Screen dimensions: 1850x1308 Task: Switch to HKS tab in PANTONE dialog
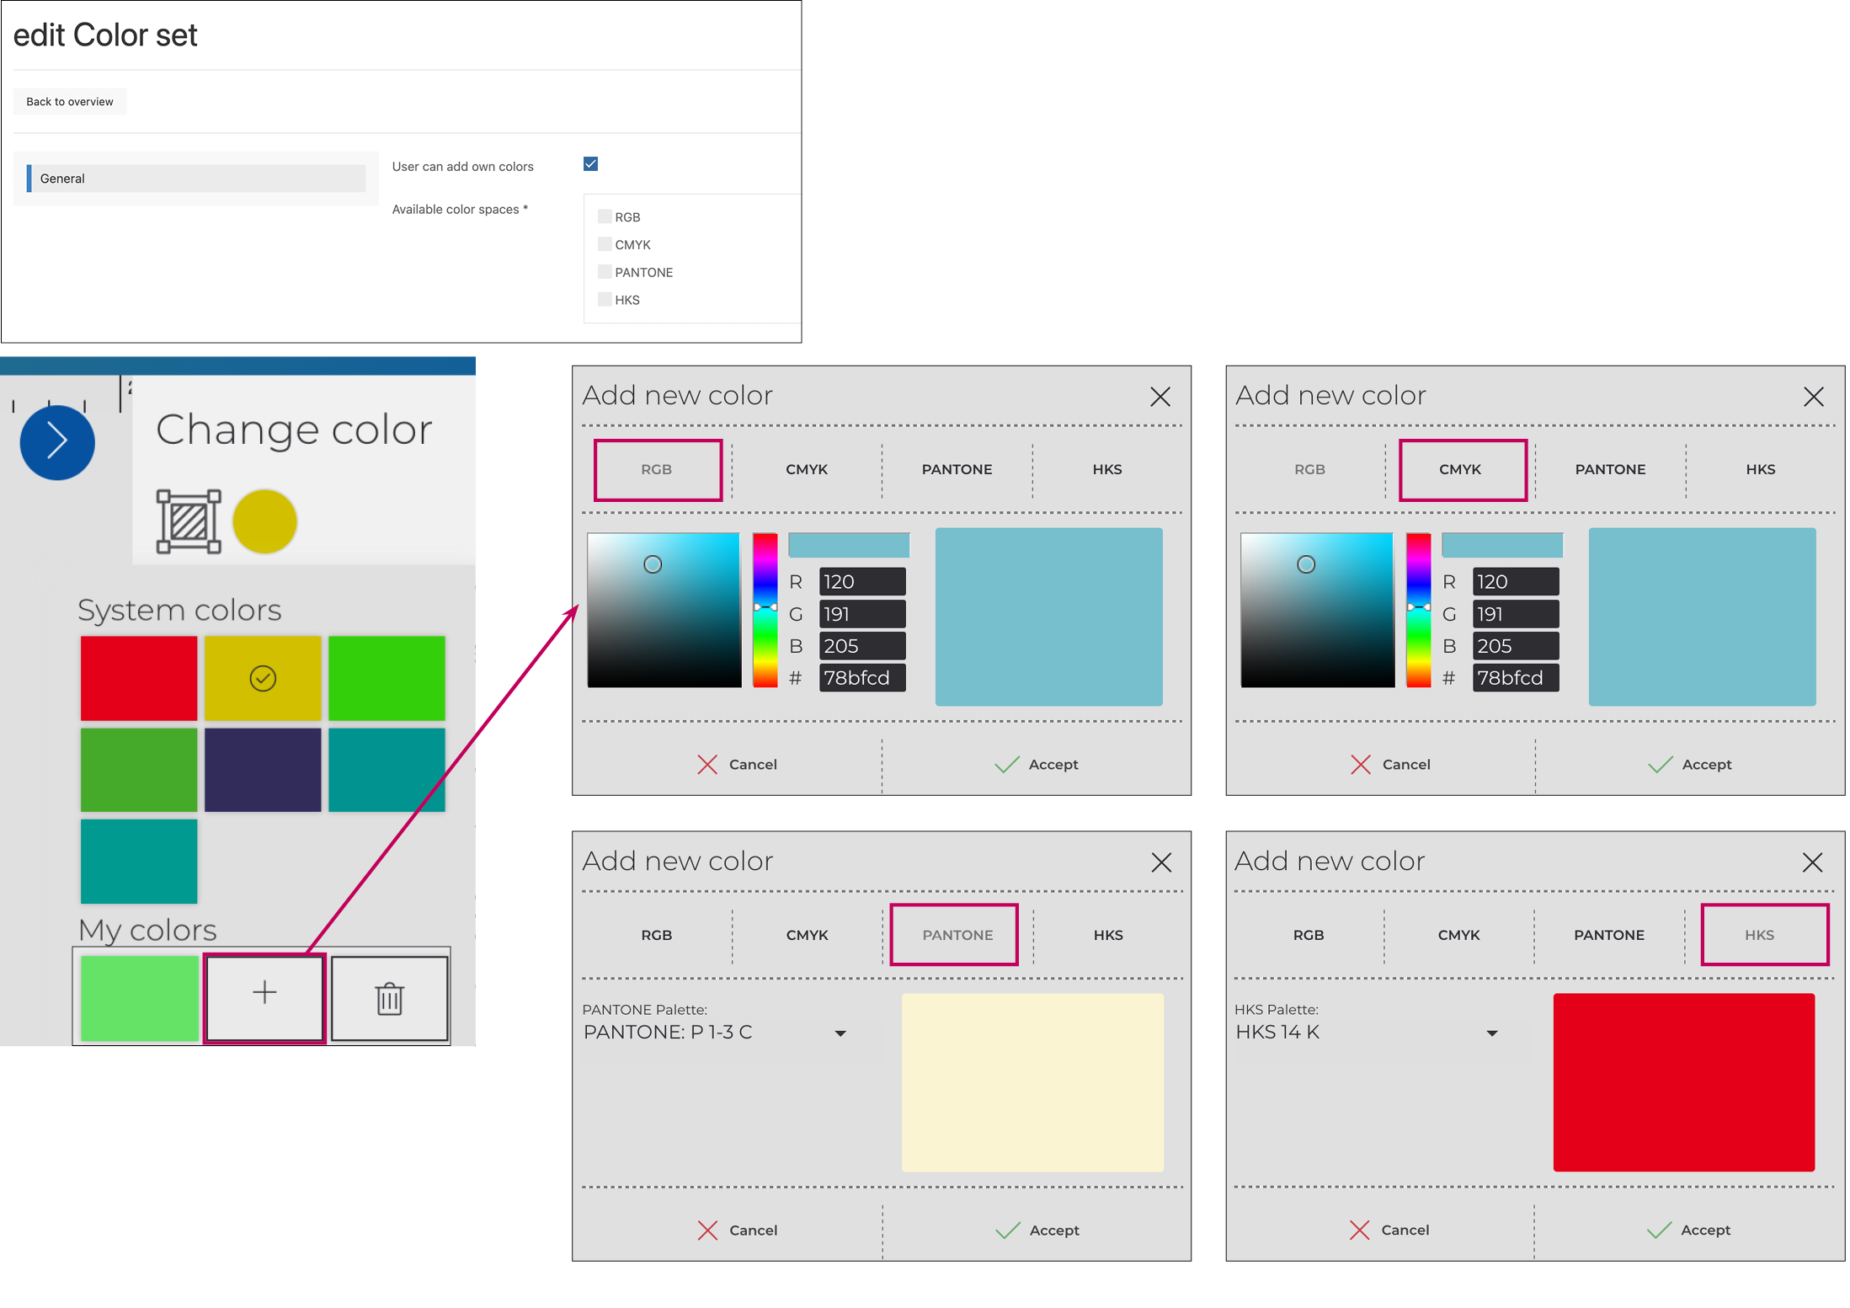[x=1108, y=935]
